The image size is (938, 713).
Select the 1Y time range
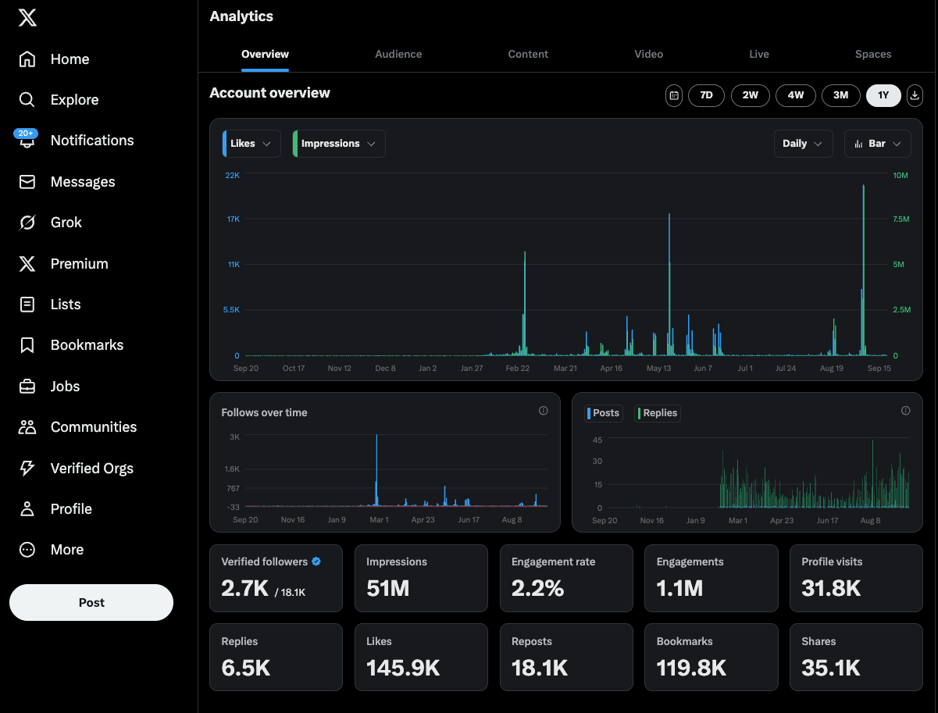coord(883,95)
